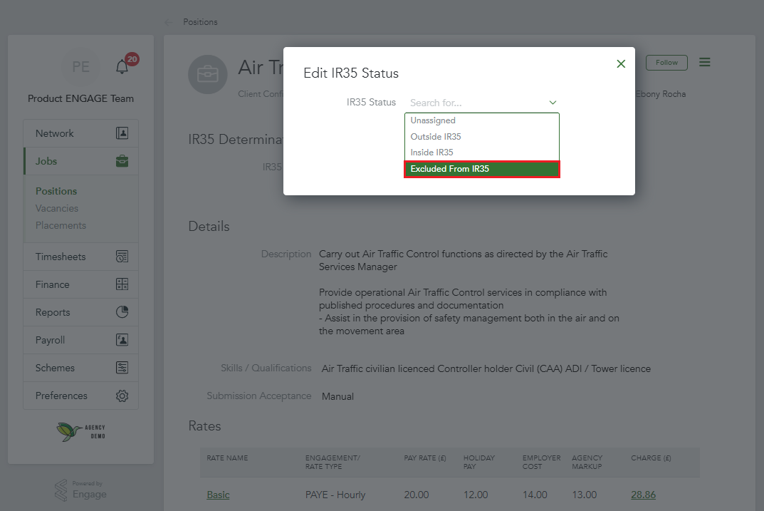Open the hamburger menu next to Follow
Image resolution: width=764 pixels, height=511 pixels.
pos(705,62)
